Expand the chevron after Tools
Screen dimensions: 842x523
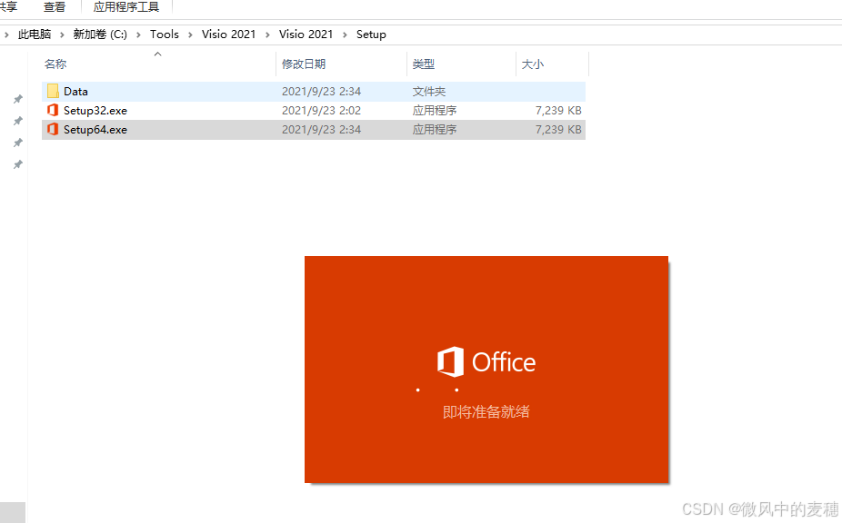pyautogui.click(x=190, y=35)
